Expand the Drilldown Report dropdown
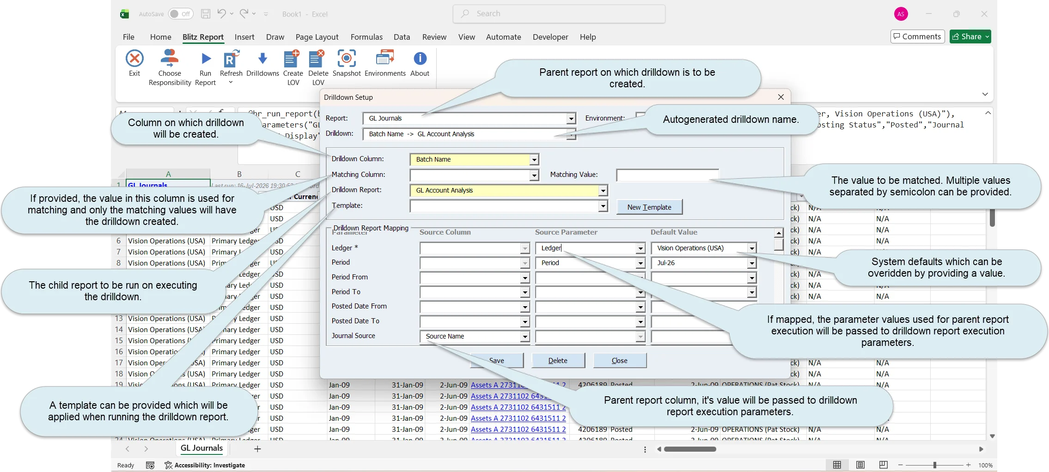The image size is (1049, 472). click(603, 190)
